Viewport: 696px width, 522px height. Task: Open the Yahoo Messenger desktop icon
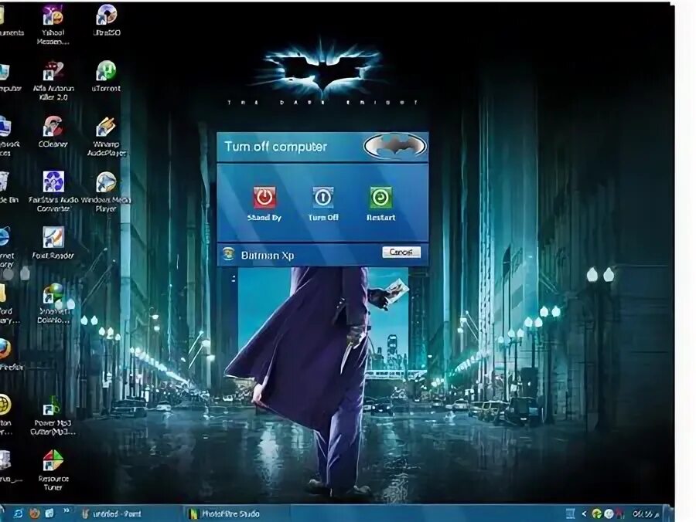(x=53, y=25)
